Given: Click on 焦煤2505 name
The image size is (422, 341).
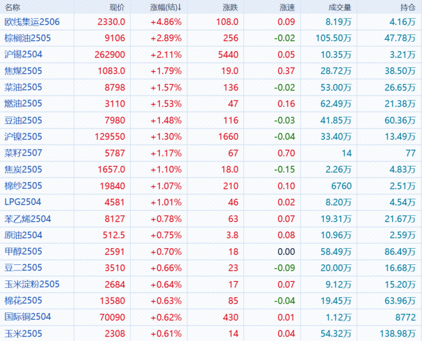Looking at the screenshot, I should point(24,70).
